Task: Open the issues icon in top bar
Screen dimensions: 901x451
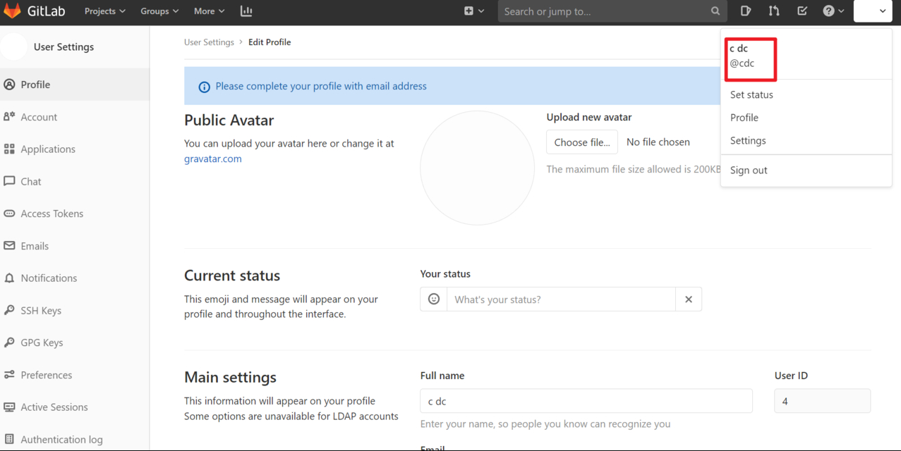Action: point(746,11)
